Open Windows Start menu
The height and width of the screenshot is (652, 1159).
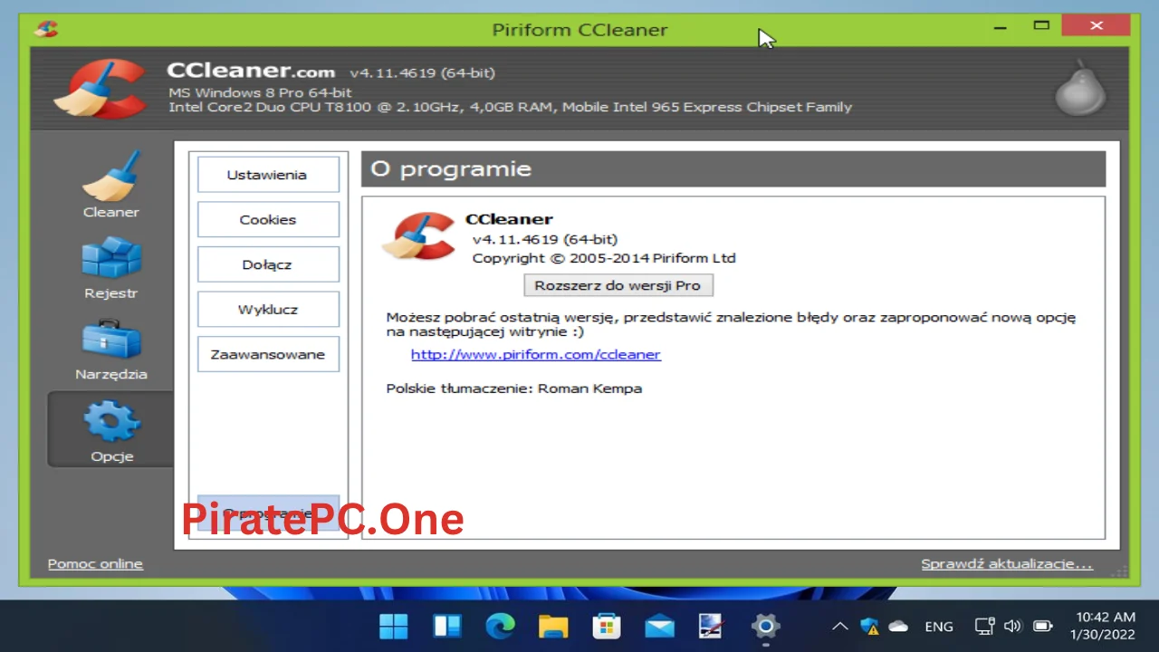394,626
